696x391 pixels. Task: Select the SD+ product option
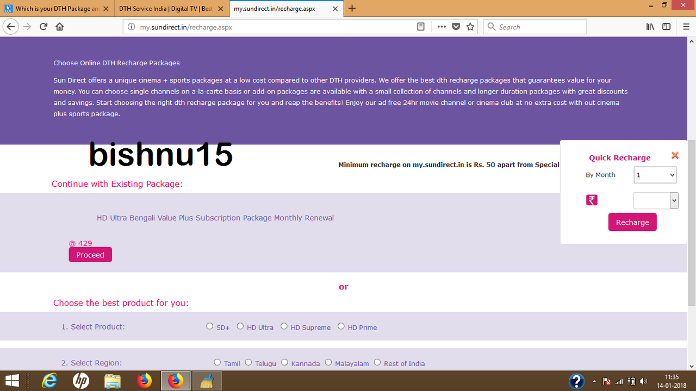(210, 326)
